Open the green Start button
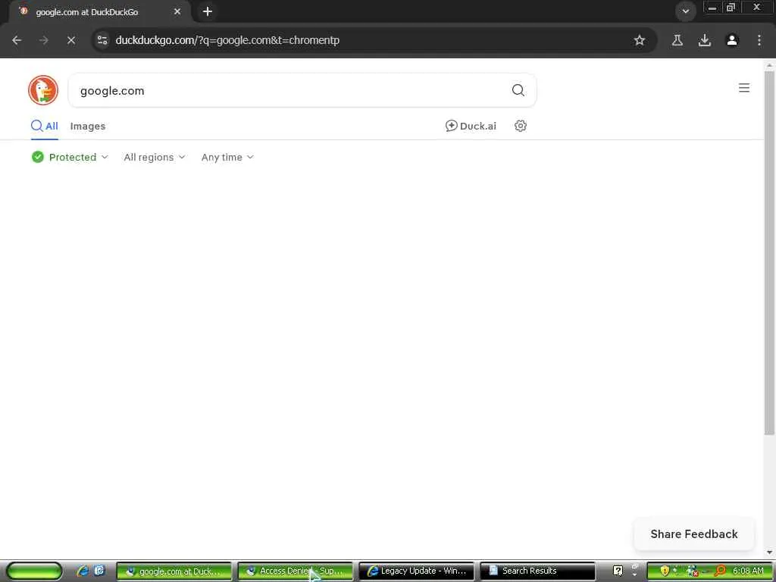This screenshot has height=582, width=776. click(34, 571)
